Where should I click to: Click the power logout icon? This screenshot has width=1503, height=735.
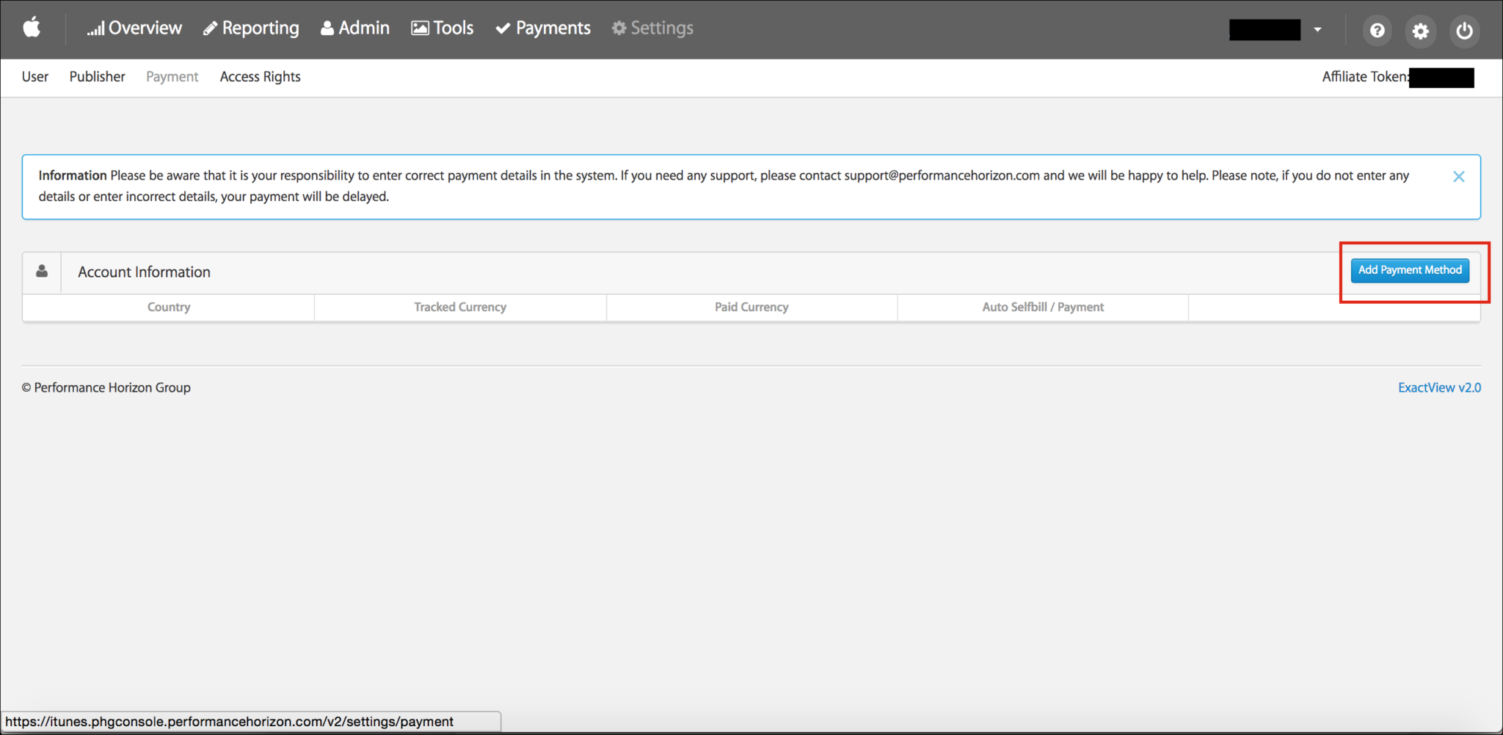[1464, 31]
